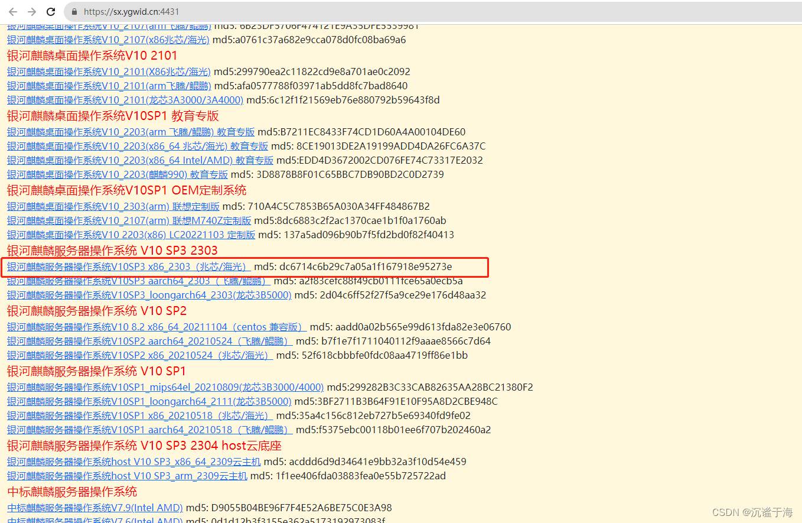Open V10_2203 麒麟990 教育专版 link
This screenshot has width=802, height=523.
117,174
